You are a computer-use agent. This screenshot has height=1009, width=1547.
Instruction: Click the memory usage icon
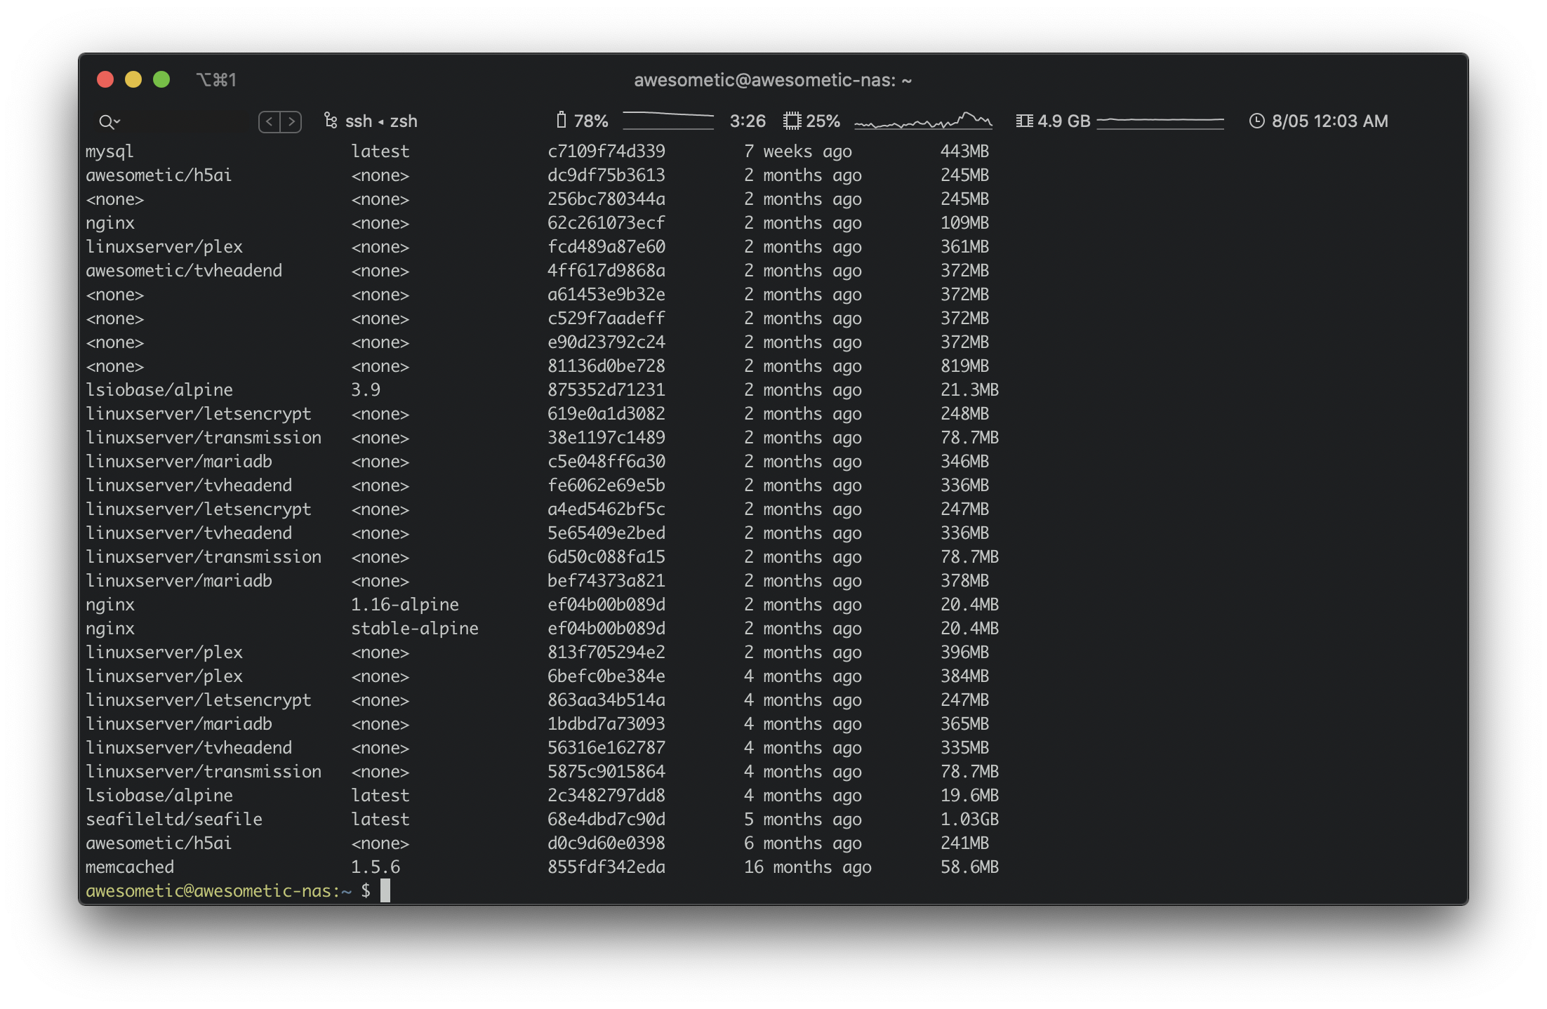pos(1024,121)
